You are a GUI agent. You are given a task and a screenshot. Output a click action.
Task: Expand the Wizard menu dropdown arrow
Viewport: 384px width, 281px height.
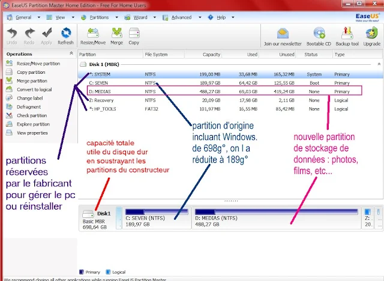point(155,17)
